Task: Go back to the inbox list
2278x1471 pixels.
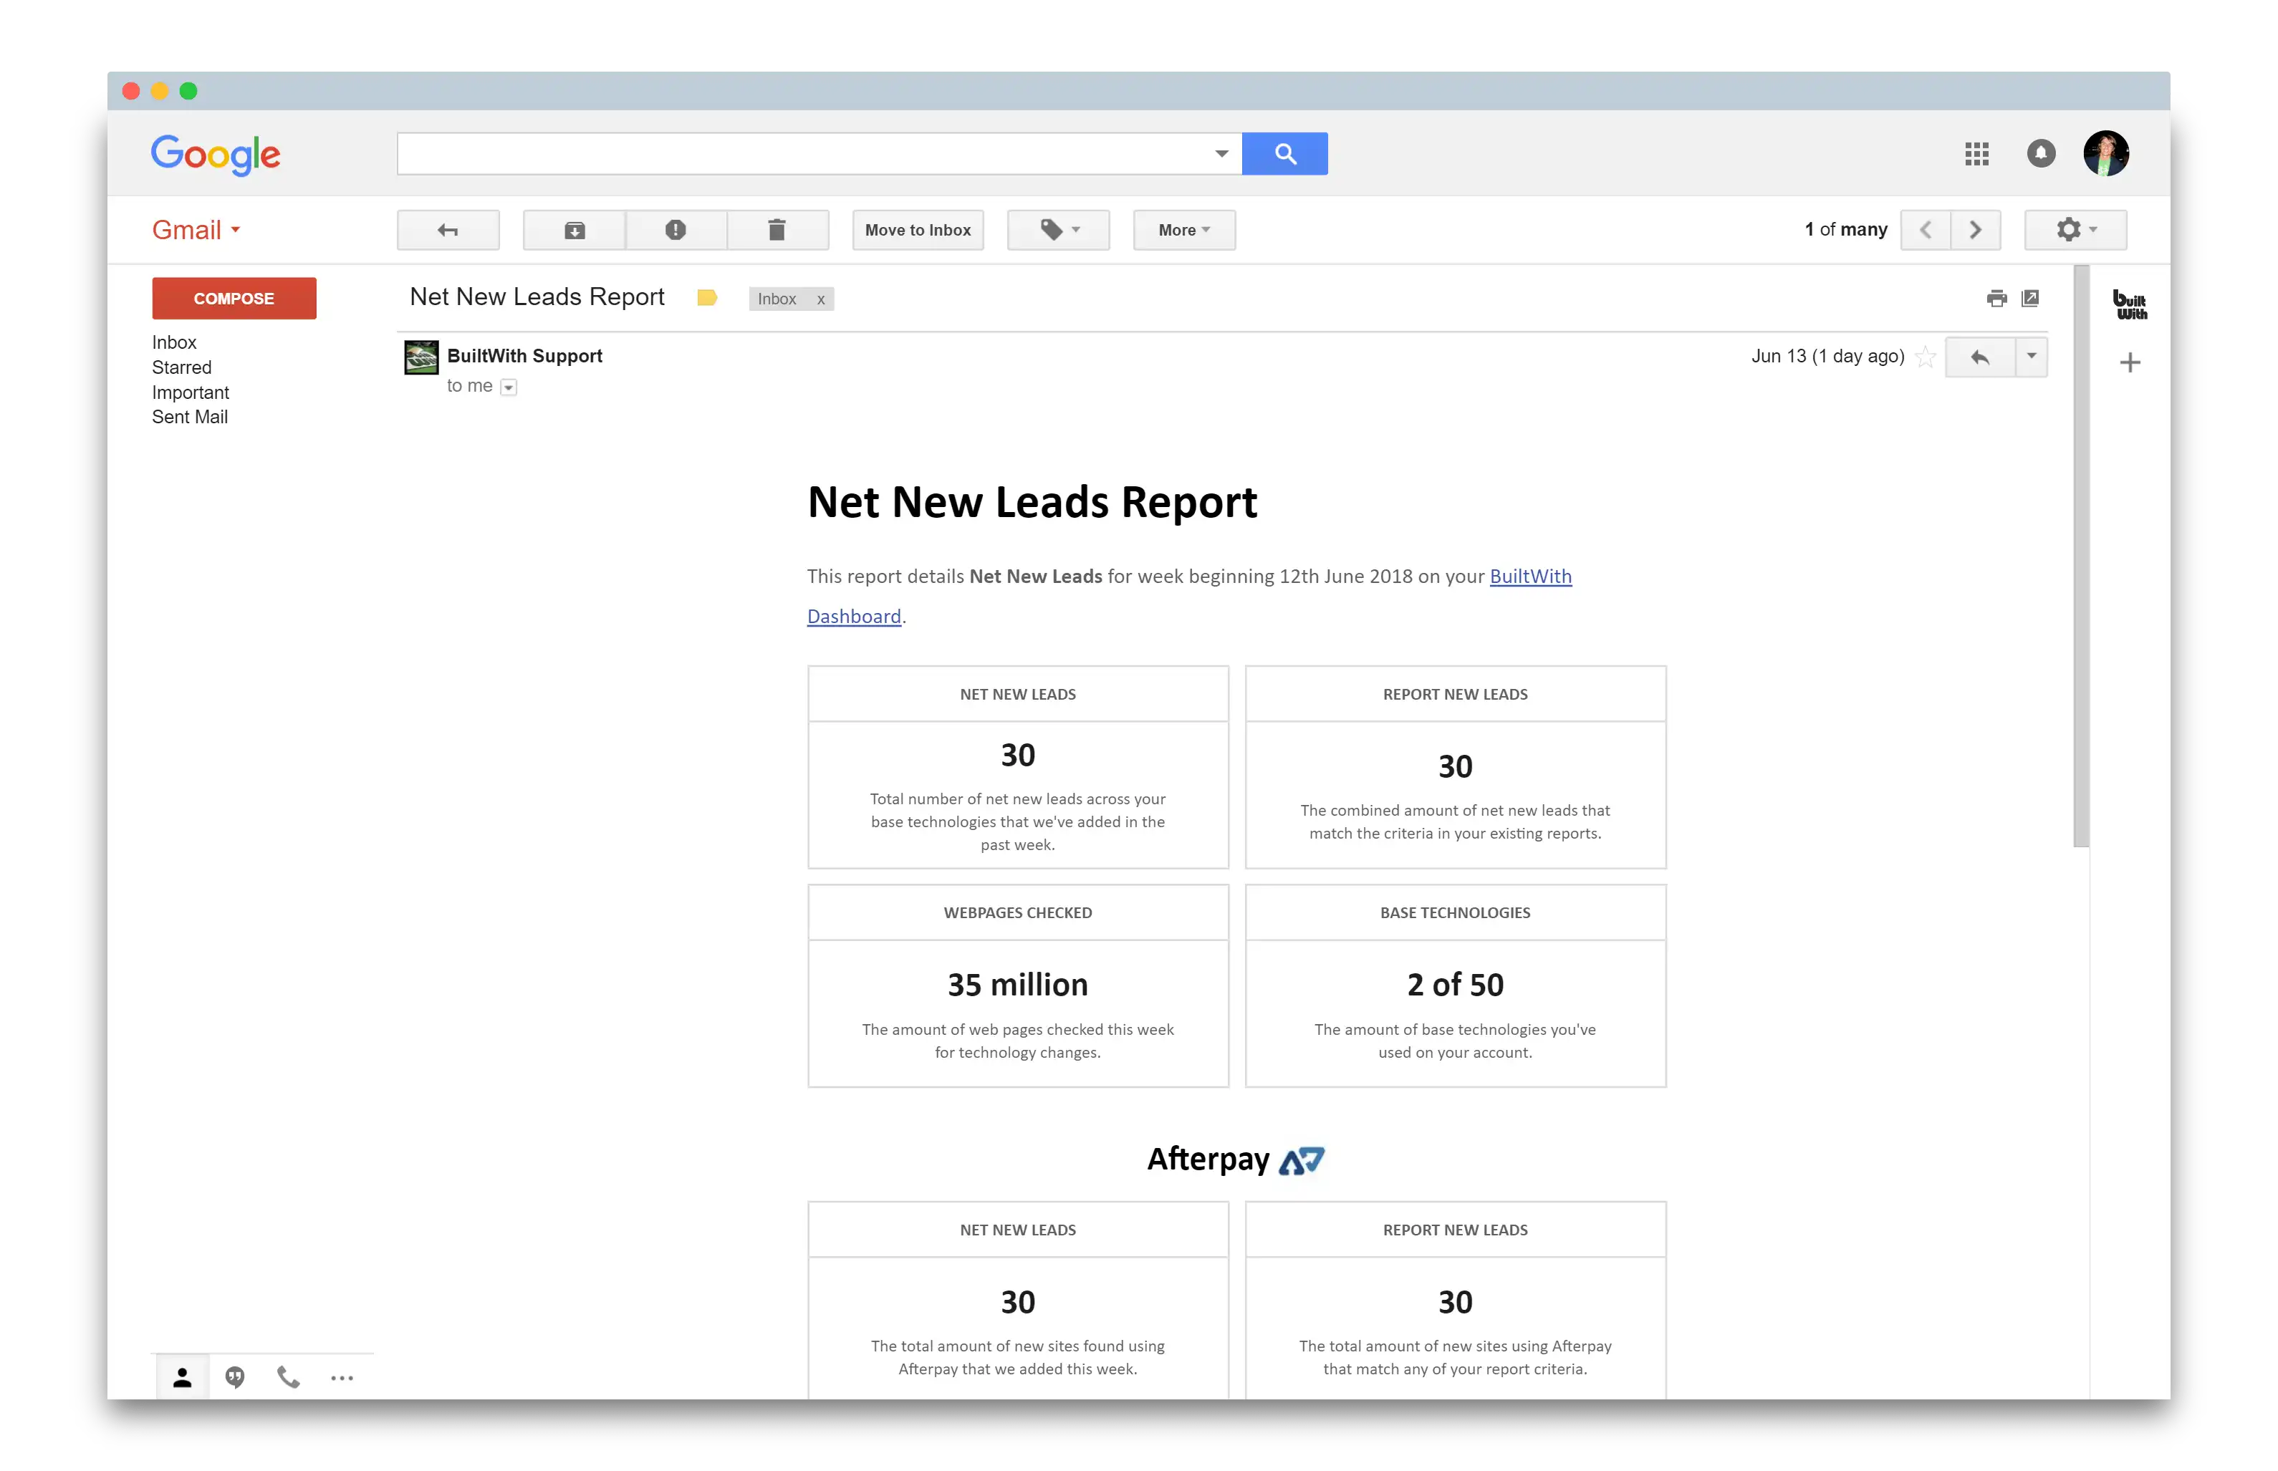Action: 448,230
